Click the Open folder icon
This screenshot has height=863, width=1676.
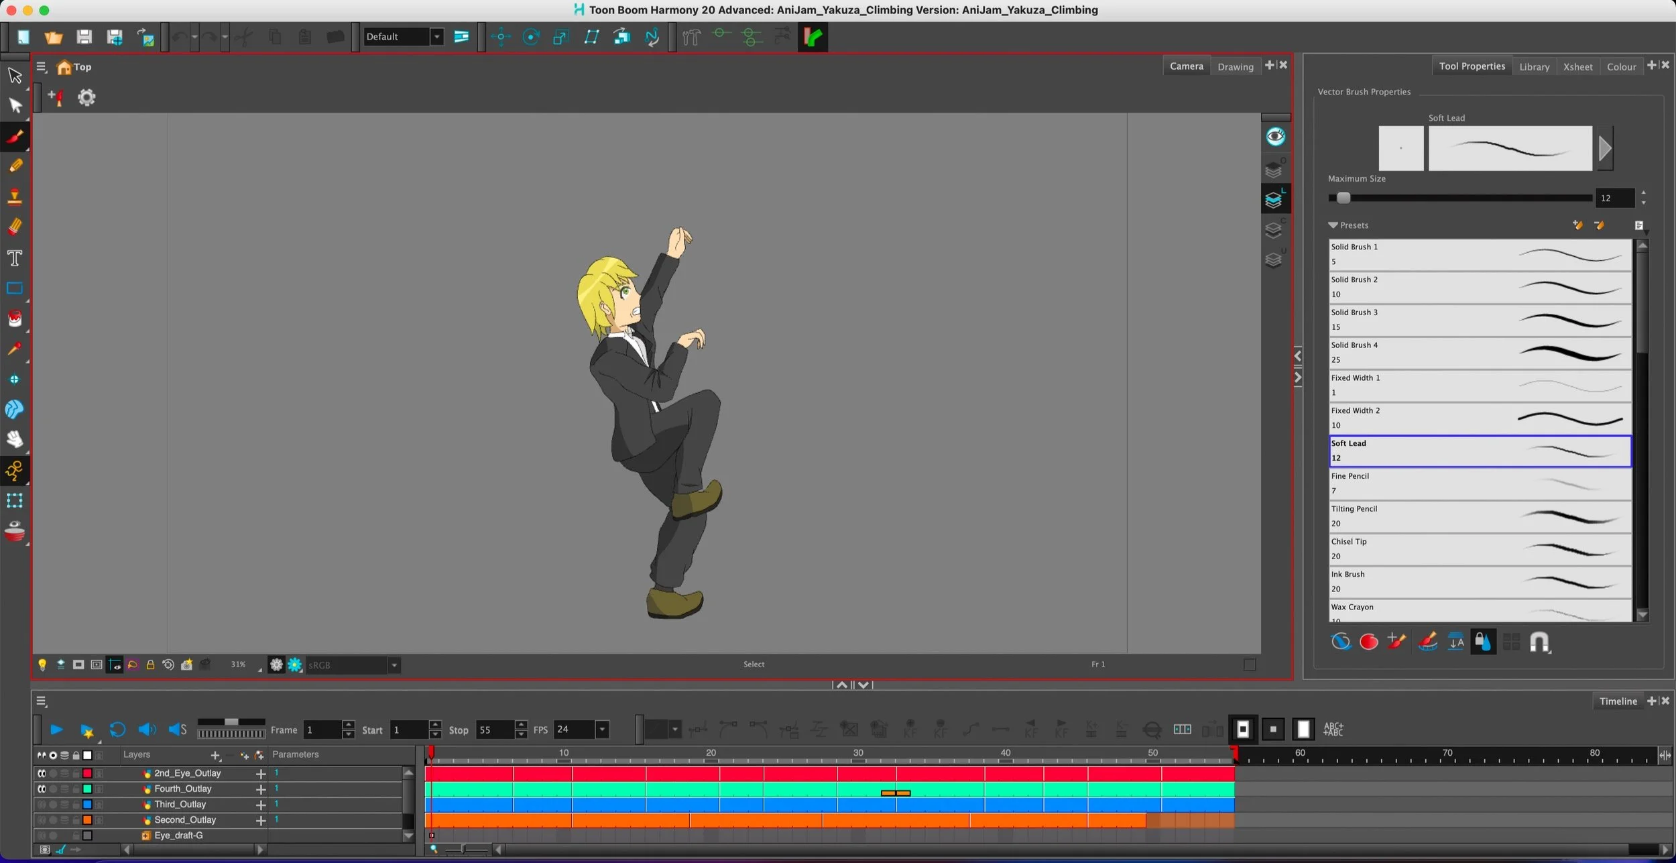tap(53, 37)
